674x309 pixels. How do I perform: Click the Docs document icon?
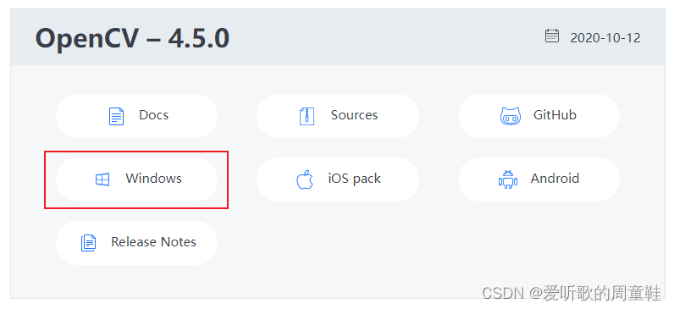[116, 116]
